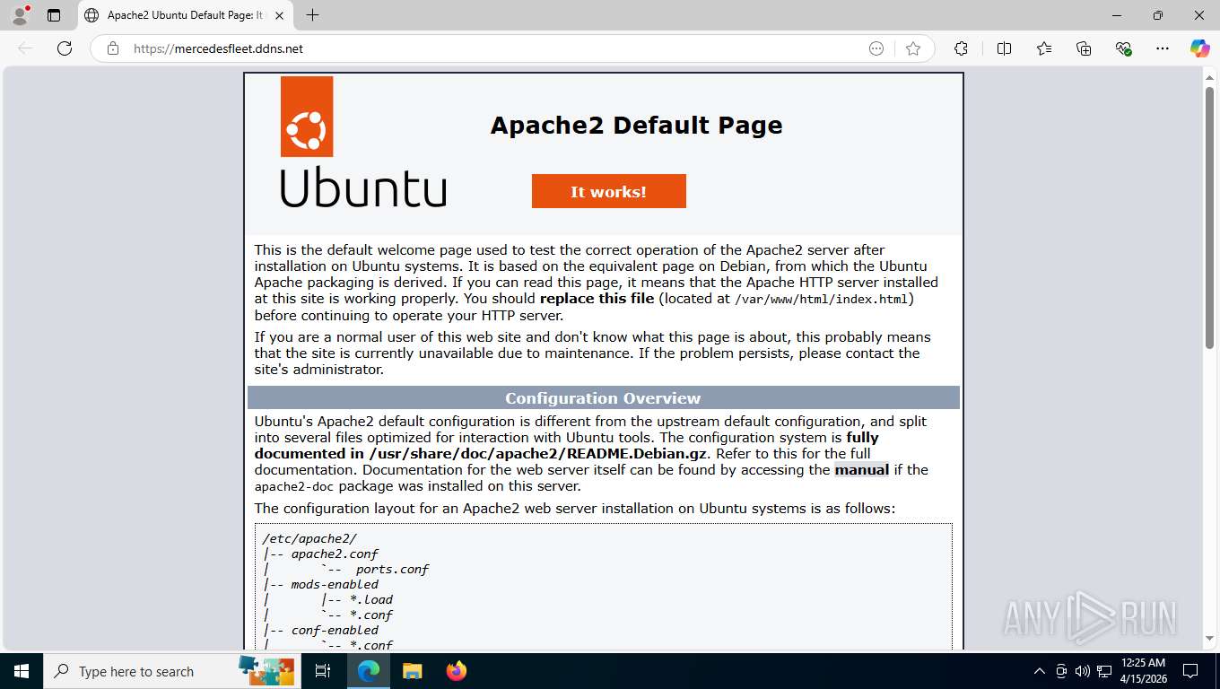Close the Apache2 Ubuntu Default Page tab
The height and width of the screenshot is (689, 1220).
(x=280, y=15)
